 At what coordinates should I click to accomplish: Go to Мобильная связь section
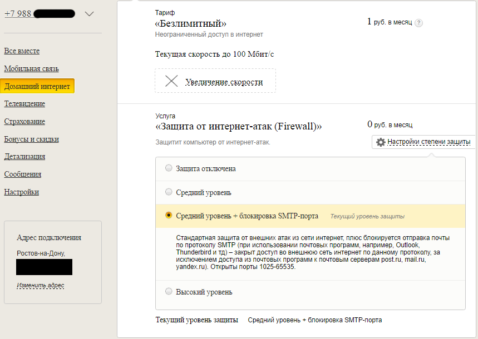(x=31, y=69)
